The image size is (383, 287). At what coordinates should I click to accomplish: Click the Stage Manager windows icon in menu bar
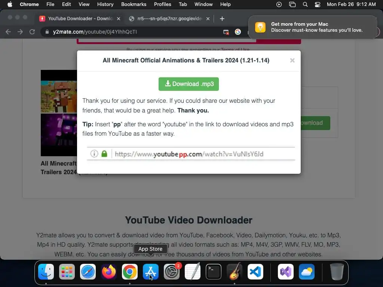click(292, 4)
